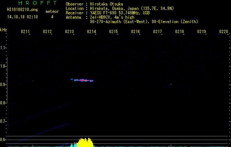Select the HI10180210.png filename label
This screenshot has height=147, width=231.
tap(22, 10)
